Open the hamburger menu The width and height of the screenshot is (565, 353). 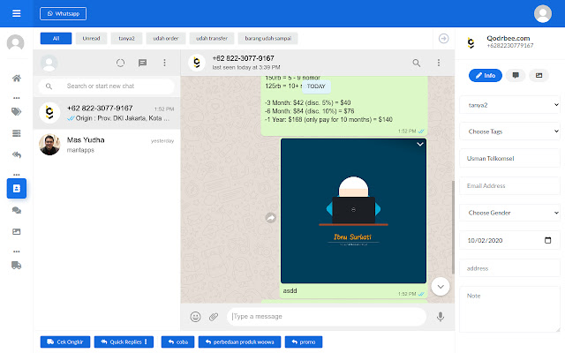16,13
